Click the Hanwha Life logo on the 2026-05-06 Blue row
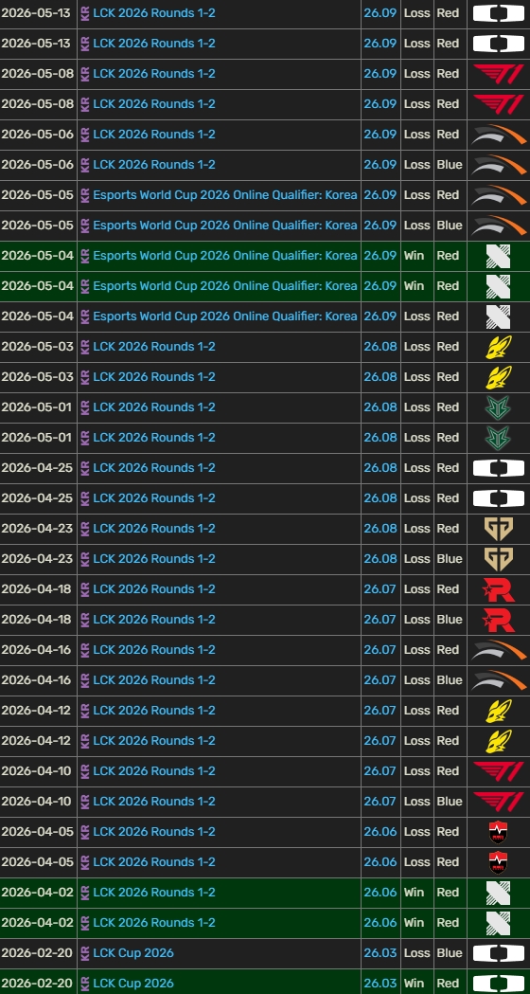The image size is (530, 994). point(499,165)
